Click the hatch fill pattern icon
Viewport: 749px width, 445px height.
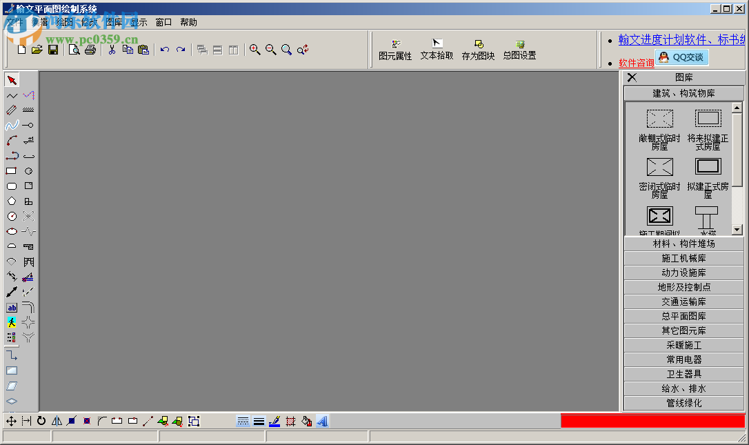pyautogui.click(x=290, y=421)
